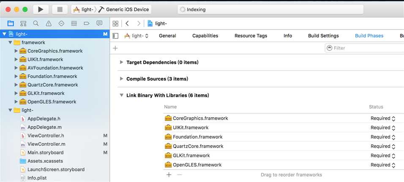Expand Target Dependencies section
The width and height of the screenshot is (404, 182).
pos(122,62)
